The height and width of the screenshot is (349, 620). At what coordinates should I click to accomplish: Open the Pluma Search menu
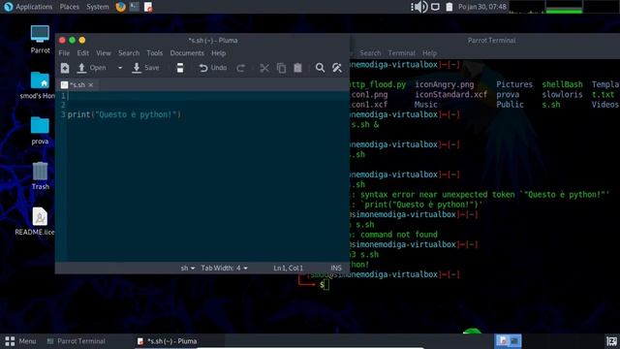(x=129, y=53)
